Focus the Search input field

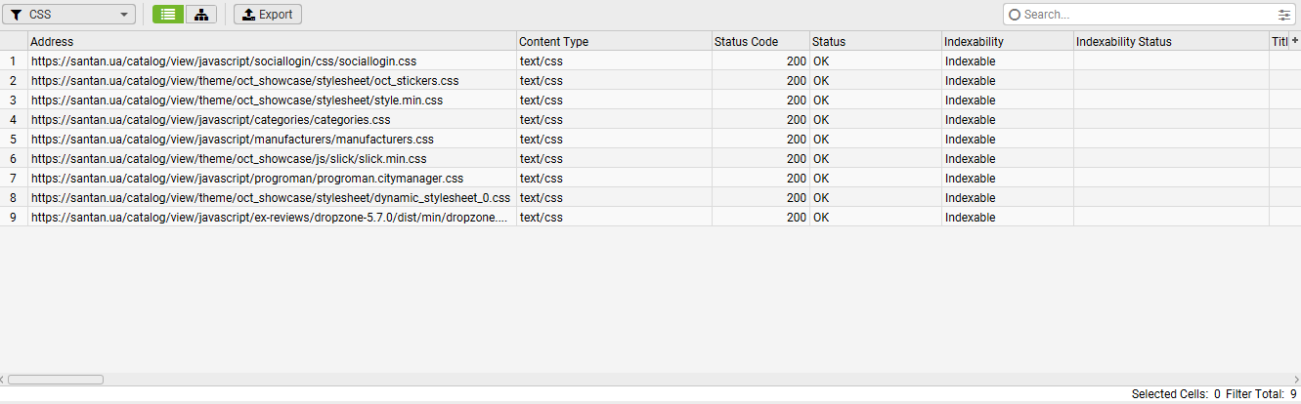coord(1144,15)
